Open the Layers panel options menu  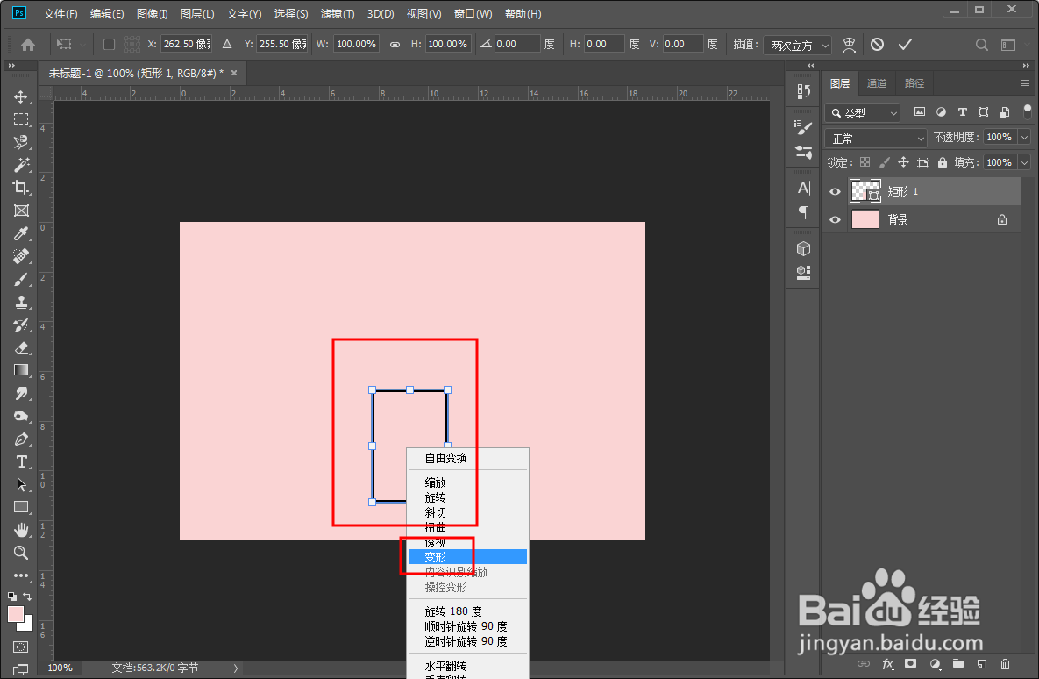point(1025,82)
